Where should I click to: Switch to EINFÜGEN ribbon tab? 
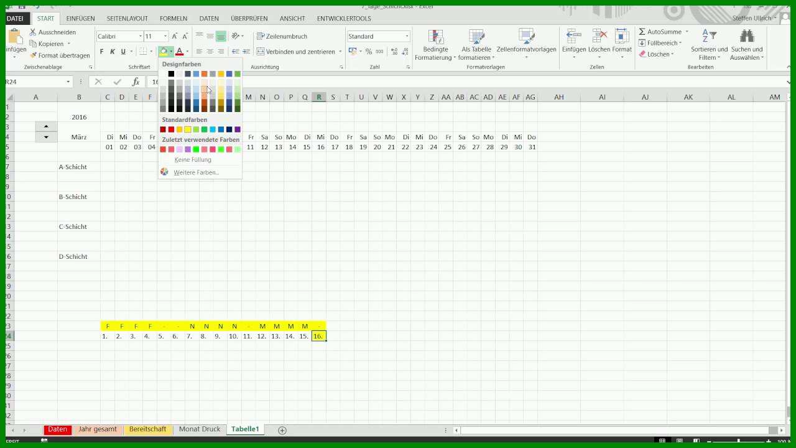pyautogui.click(x=80, y=19)
